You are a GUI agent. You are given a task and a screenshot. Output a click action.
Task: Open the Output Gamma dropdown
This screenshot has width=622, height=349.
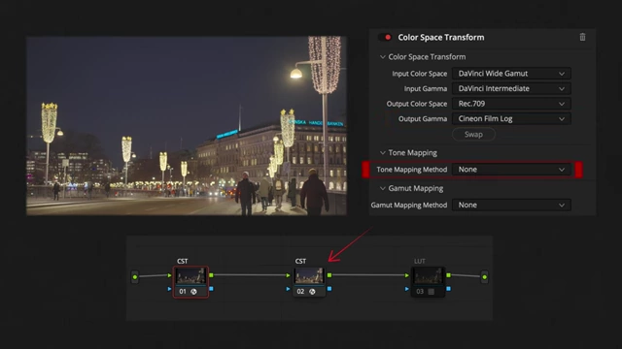[511, 118]
